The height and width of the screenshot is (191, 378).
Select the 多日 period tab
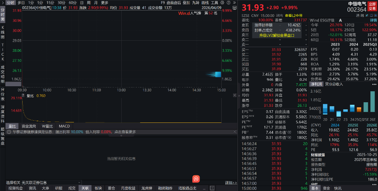[21, 3]
